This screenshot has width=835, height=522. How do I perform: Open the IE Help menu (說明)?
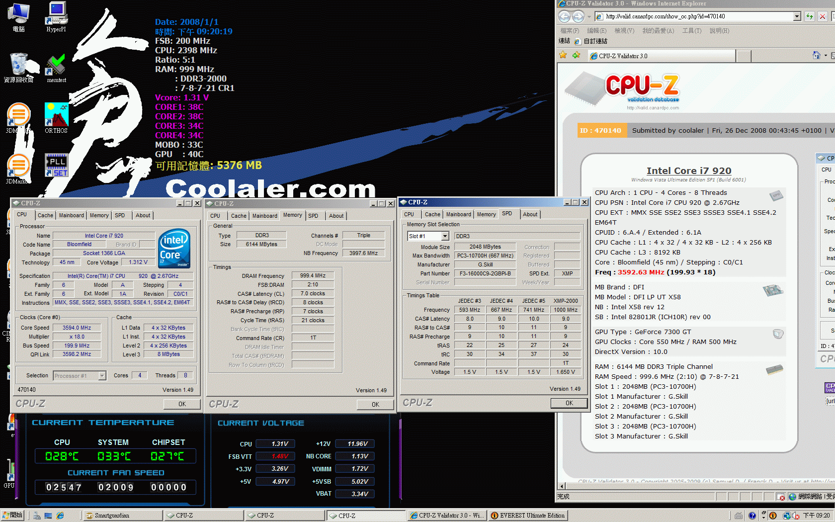(719, 31)
